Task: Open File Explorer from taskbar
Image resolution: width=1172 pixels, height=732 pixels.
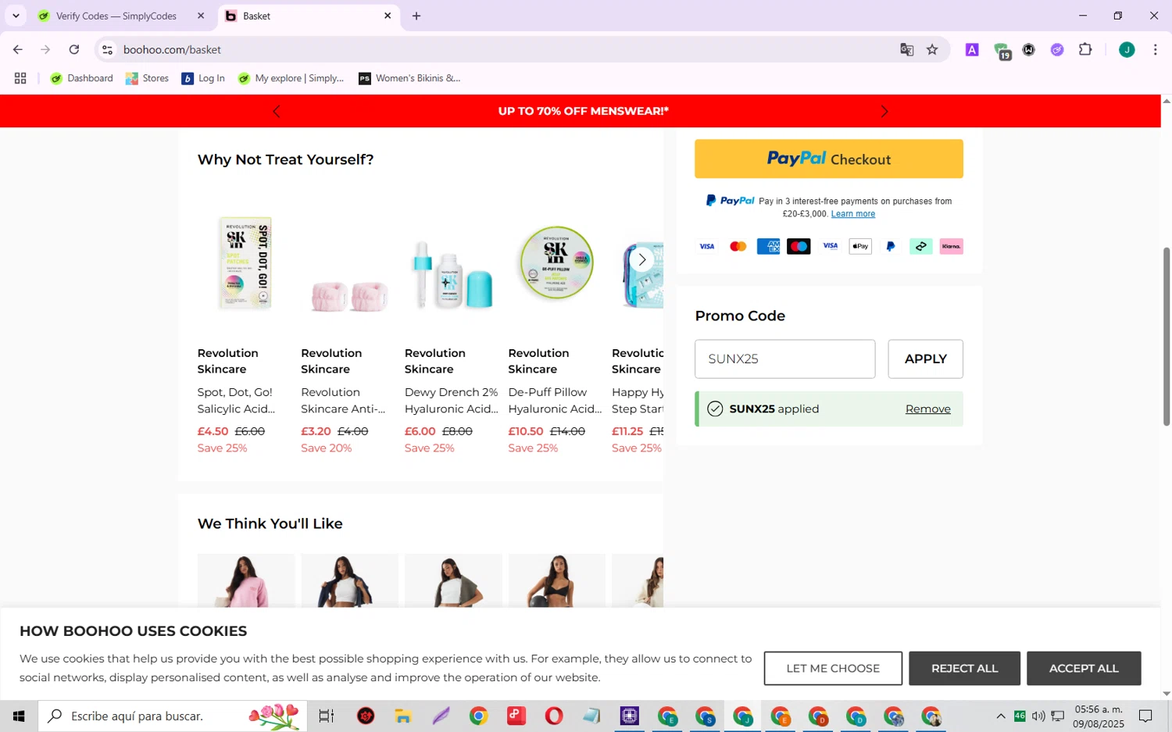Action: 403,716
